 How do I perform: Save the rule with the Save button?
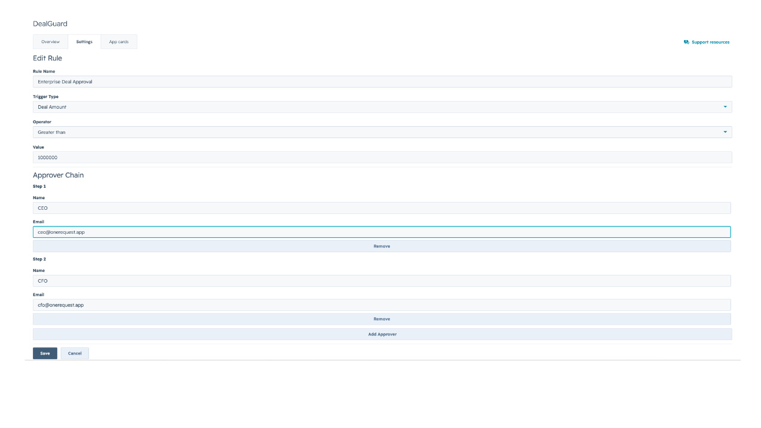(45, 353)
